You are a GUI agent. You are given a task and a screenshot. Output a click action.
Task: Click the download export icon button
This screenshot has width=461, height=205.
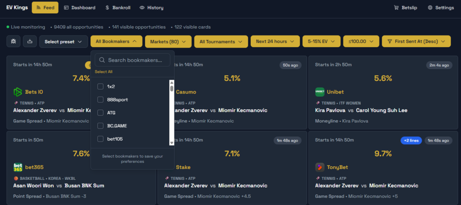point(30,41)
